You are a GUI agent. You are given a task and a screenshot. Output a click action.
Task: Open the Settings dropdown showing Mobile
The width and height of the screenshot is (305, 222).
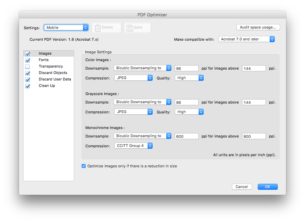pyautogui.click(x=66, y=27)
